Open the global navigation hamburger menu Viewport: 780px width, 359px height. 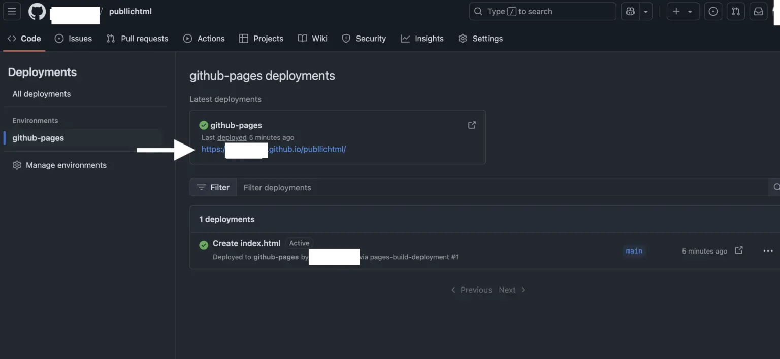pyautogui.click(x=12, y=11)
